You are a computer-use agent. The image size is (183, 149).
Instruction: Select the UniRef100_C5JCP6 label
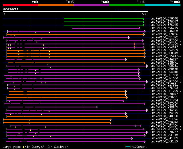[164, 119]
